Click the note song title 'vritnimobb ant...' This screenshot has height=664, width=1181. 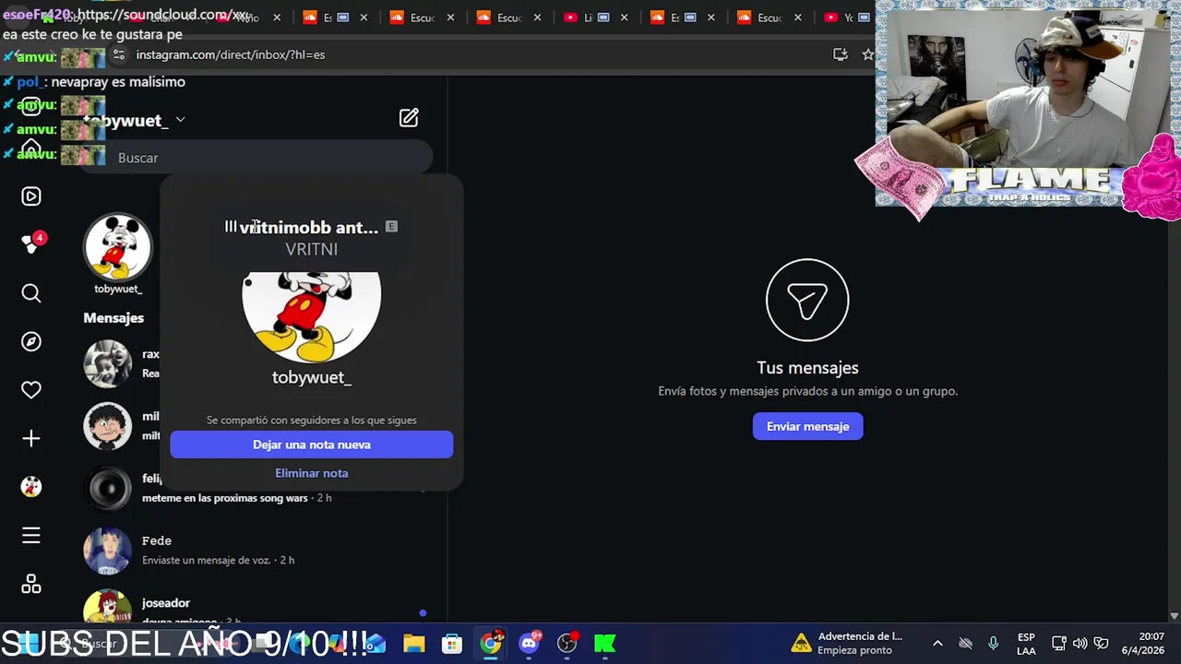click(x=308, y=227)
